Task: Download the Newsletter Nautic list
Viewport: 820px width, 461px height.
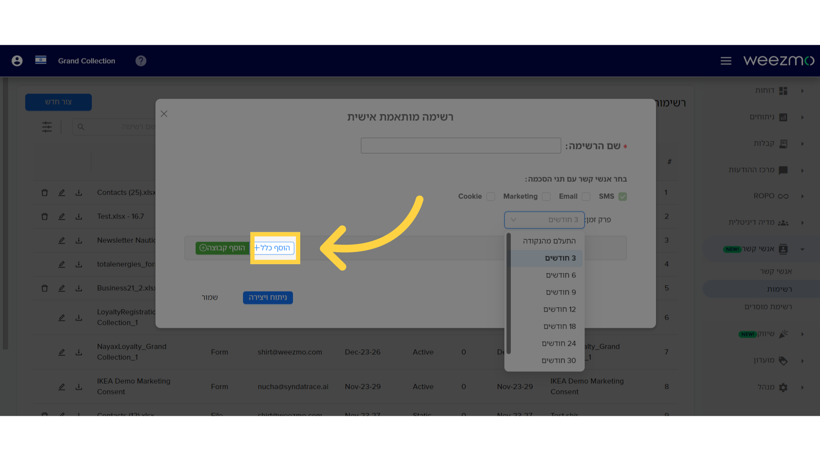Action: point(79,240)
